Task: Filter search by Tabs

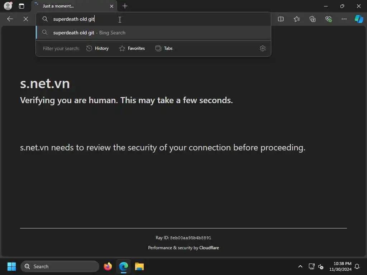Action: (164, 48)
